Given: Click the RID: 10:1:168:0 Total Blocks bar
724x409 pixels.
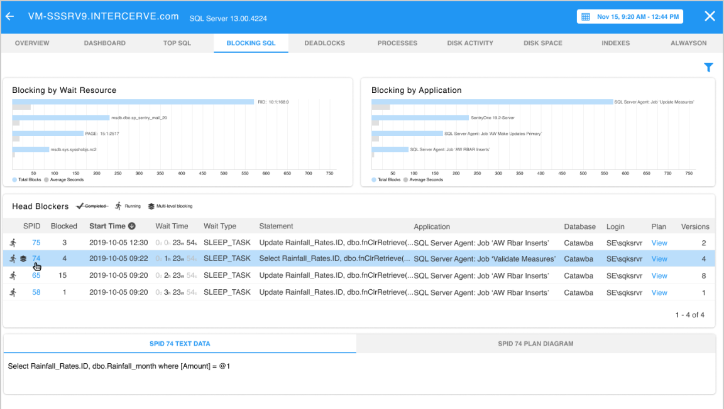Looking at the screenshot, I should coord(133,102).
